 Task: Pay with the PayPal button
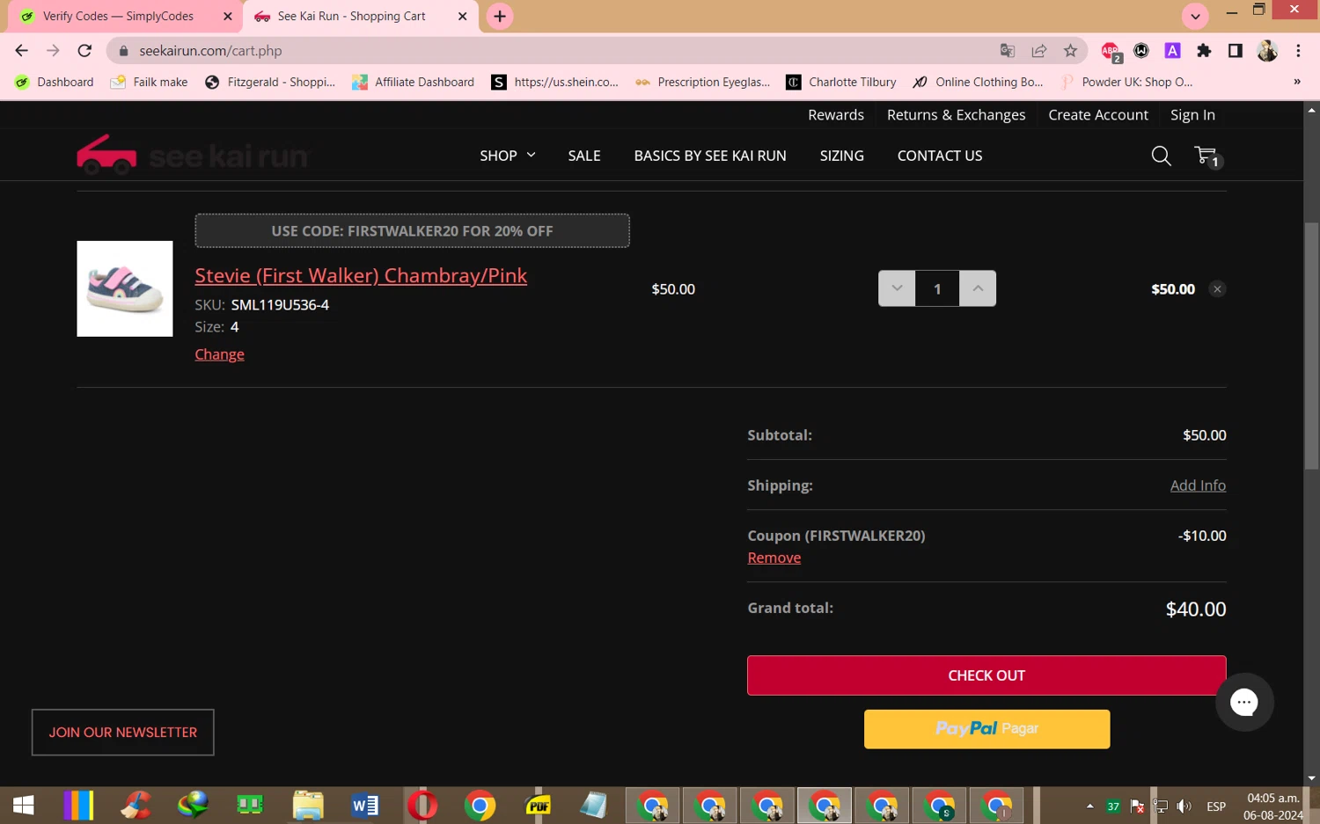point(986,729)
